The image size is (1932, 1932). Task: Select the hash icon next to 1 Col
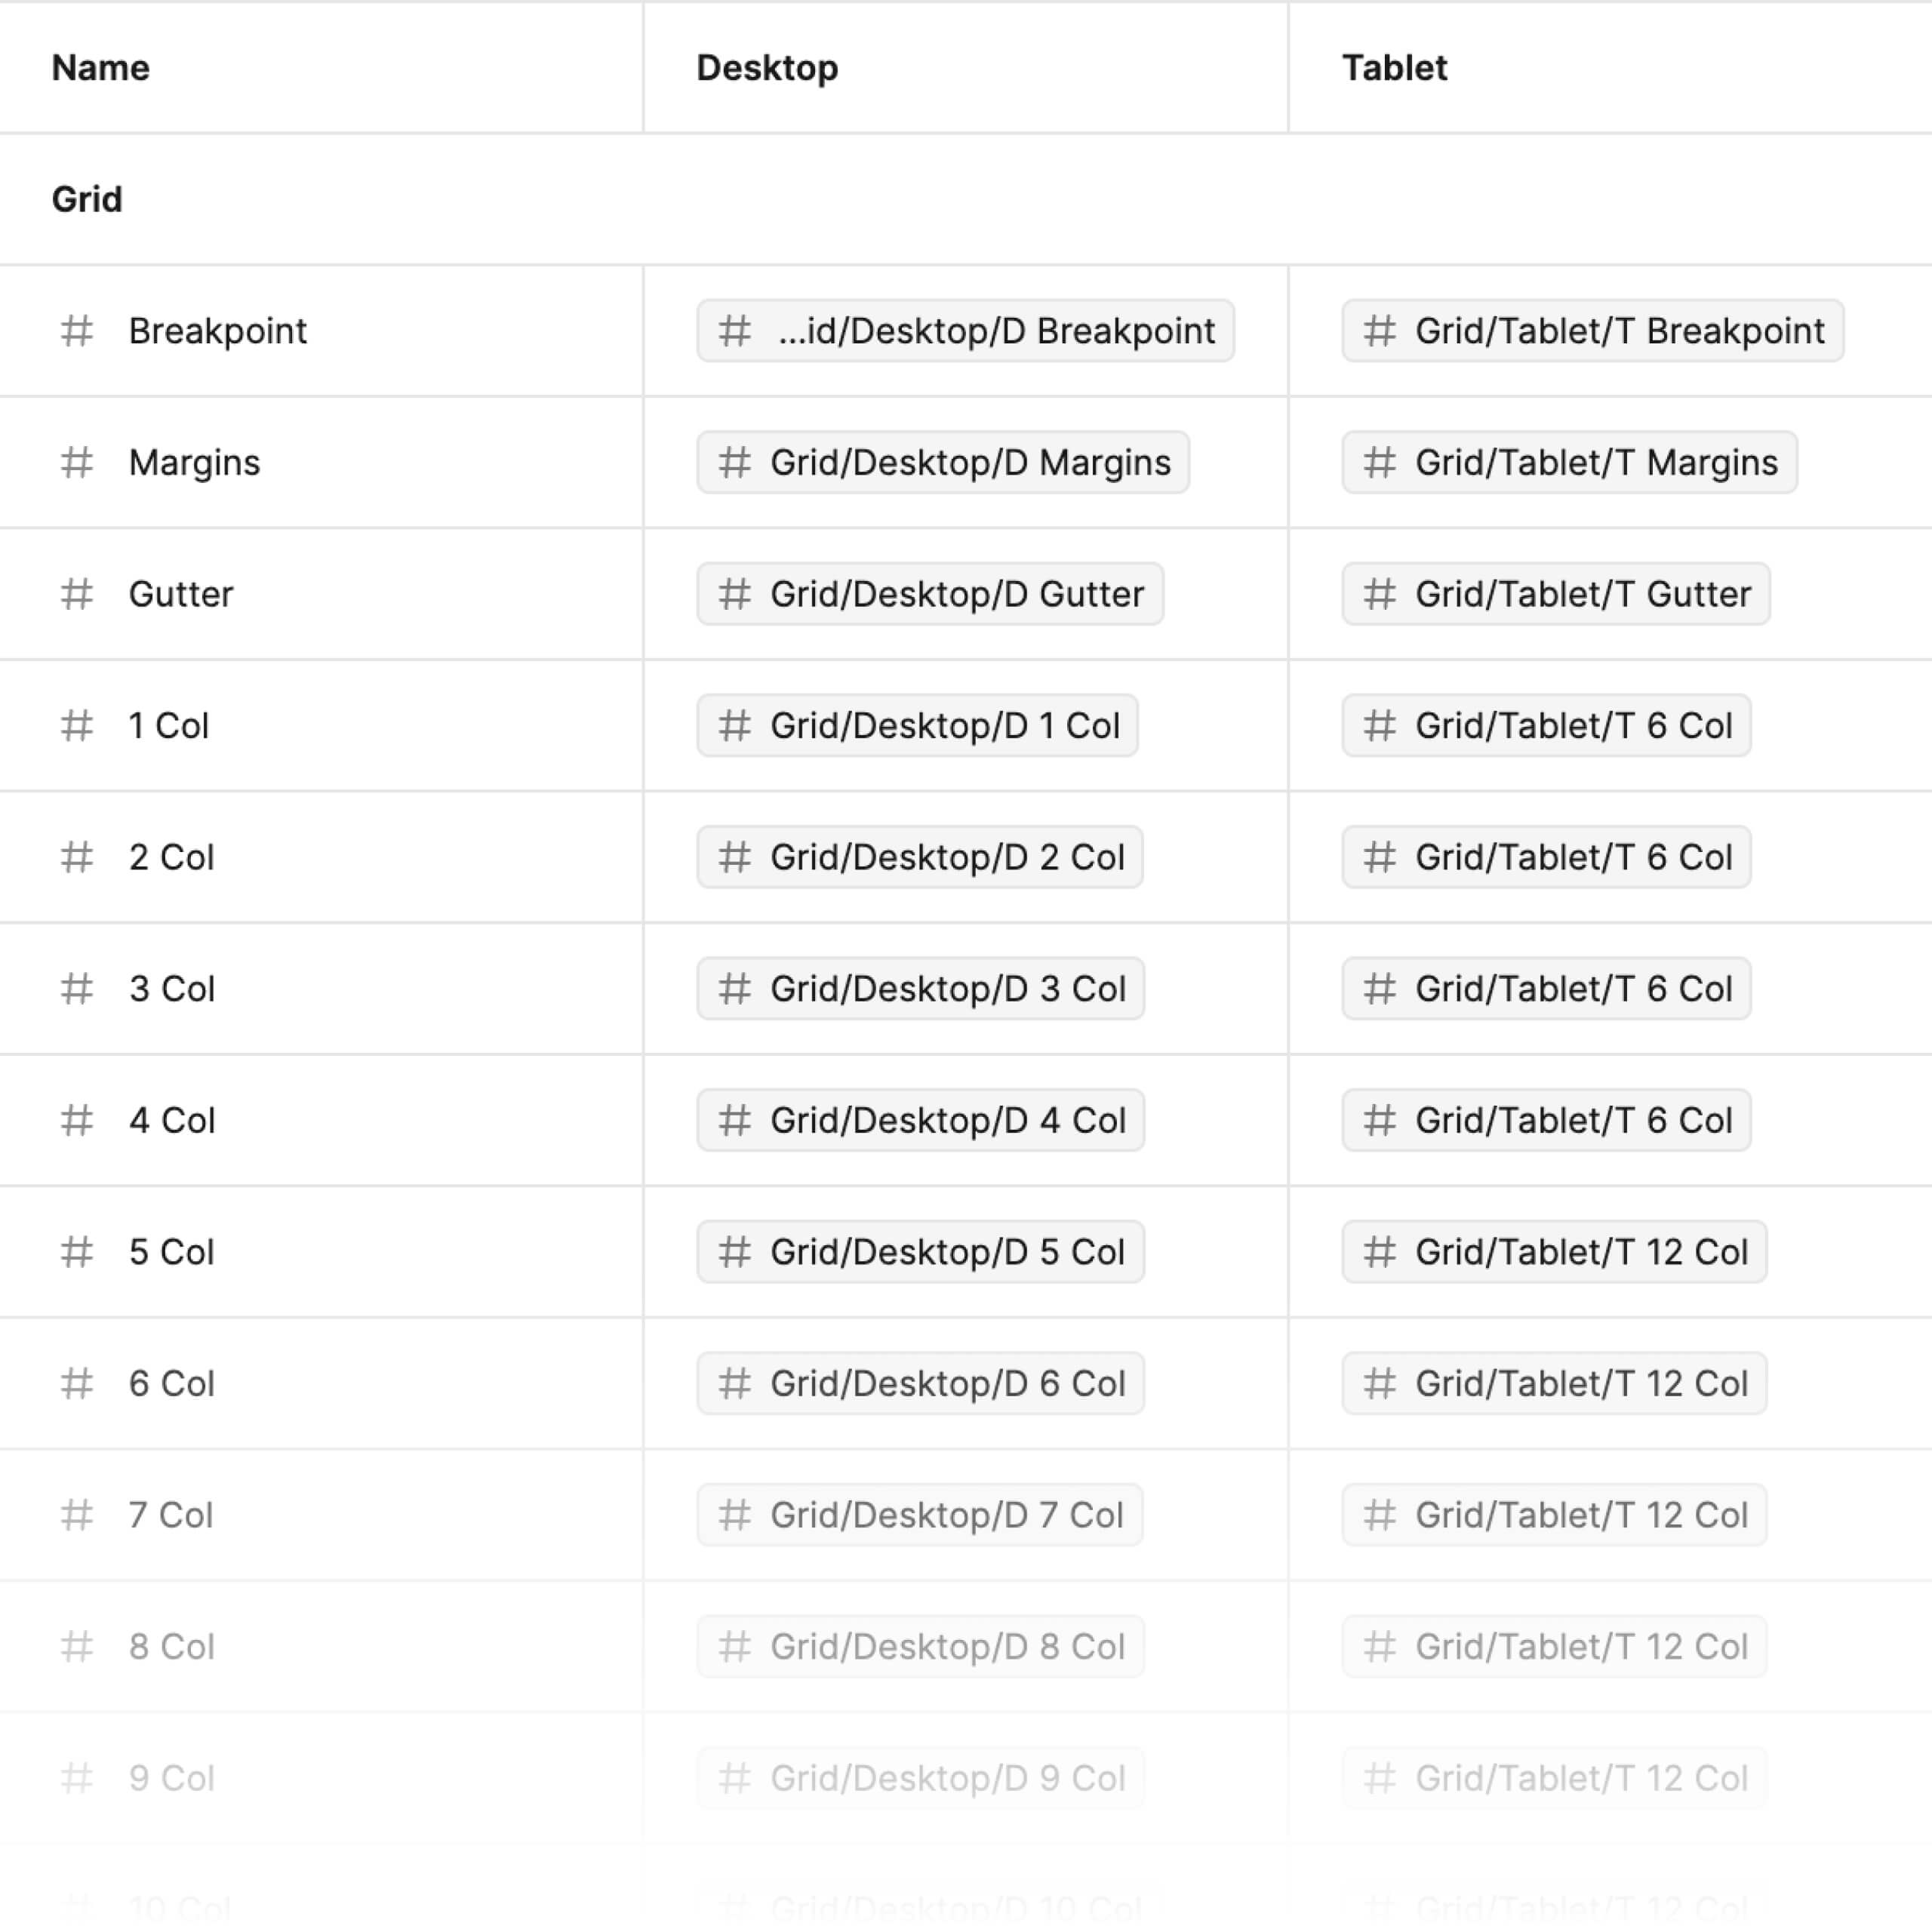point(77,726)
